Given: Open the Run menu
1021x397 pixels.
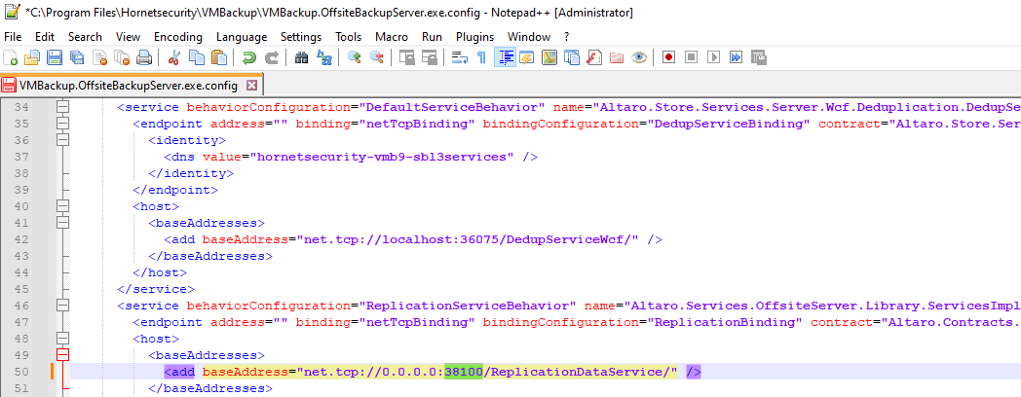Looking at the screenshot, I should (432, 37).
